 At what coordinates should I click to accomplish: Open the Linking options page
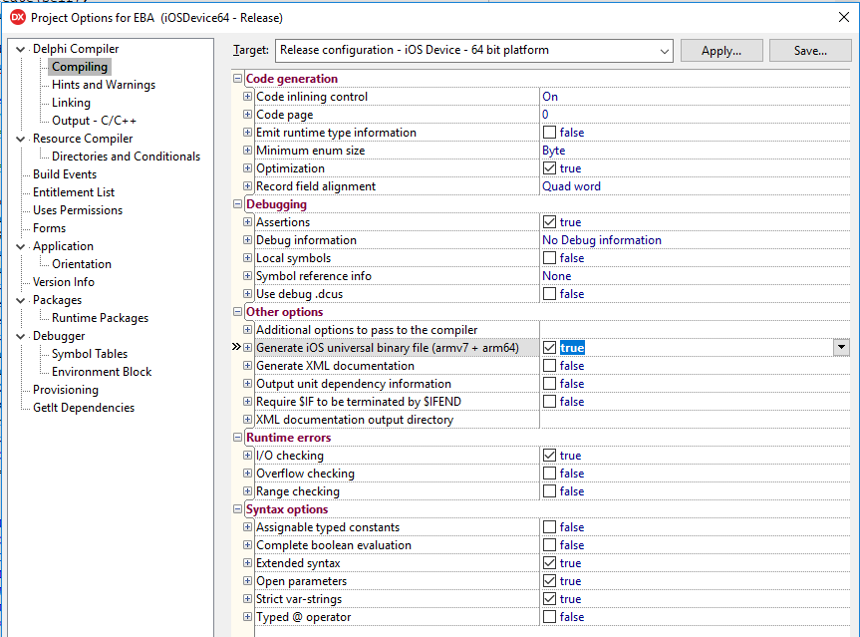click(72, 103)
